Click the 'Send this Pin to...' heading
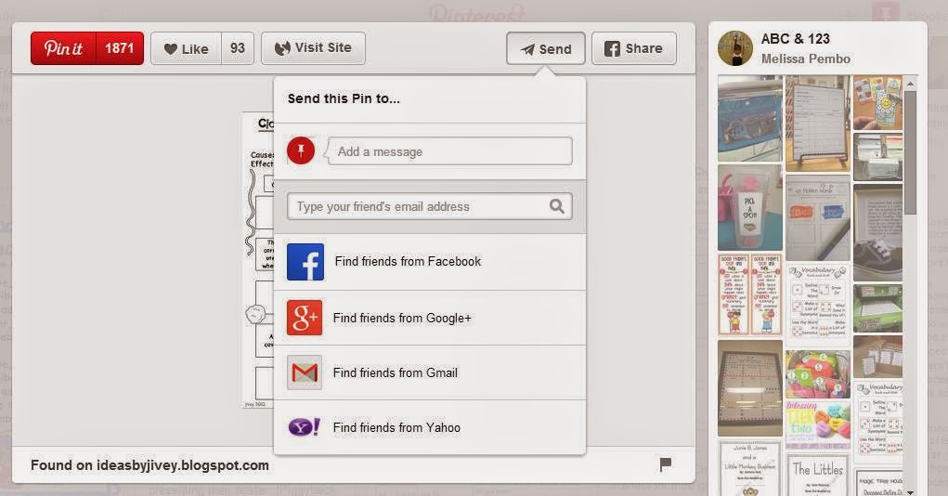The width and height of the screenshot is (948, 496). [344, 98]
